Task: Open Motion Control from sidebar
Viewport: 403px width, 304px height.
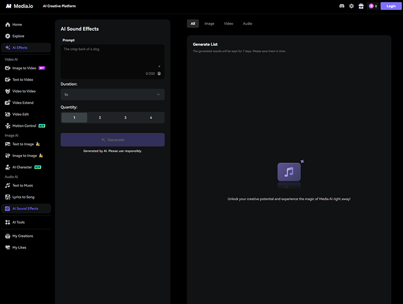Action: pyautogui.click(x=24, y=126)
